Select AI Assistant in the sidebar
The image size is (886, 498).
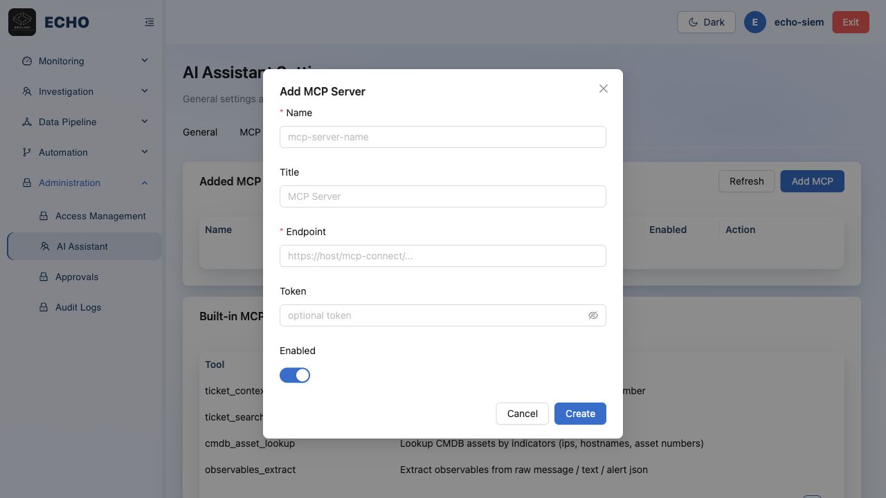pos(84,246)
